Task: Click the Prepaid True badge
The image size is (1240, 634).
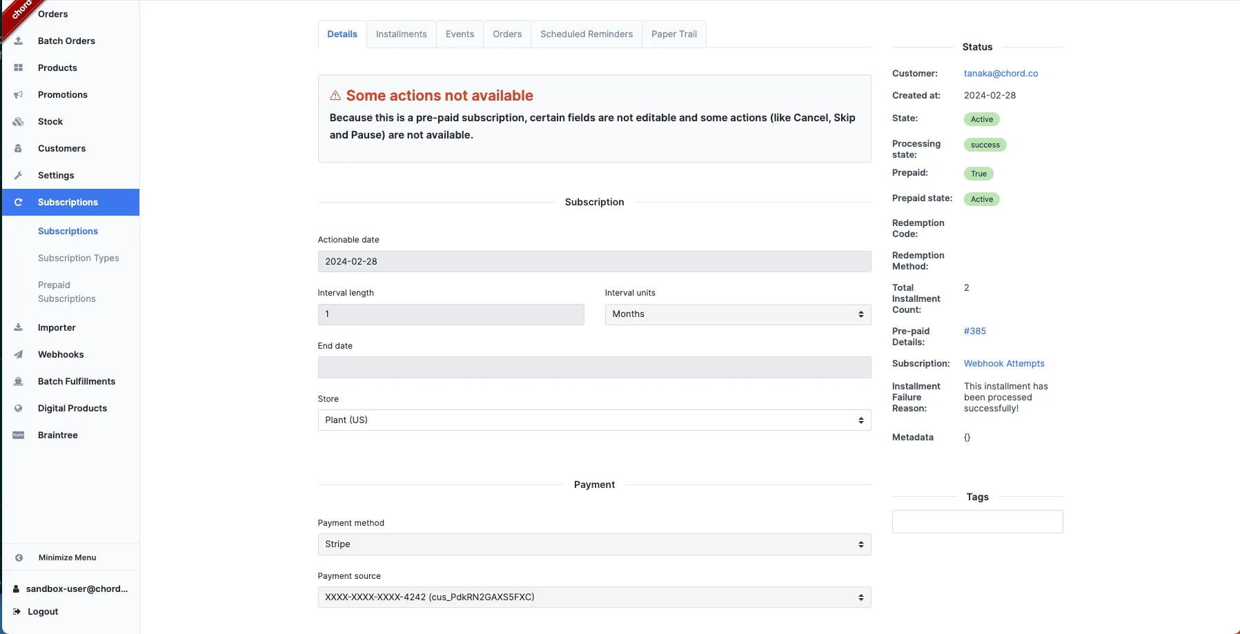Action: (978, 174)
